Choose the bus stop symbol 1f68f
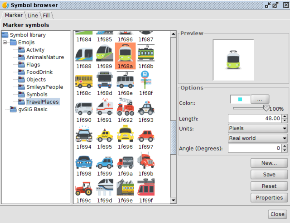This screenshot has width=290, height=223. [145, 81]
